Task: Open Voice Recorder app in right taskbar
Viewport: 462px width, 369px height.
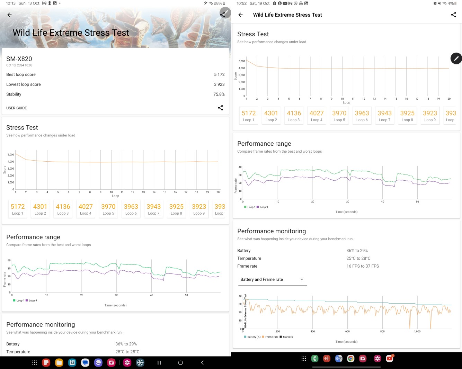Action: (327, 359)
